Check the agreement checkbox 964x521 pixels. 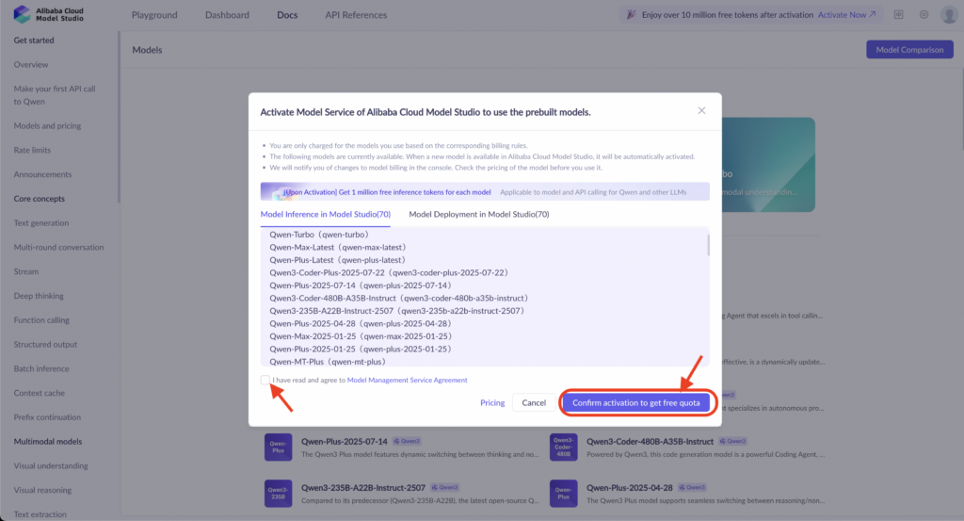(x=265, y=380)
